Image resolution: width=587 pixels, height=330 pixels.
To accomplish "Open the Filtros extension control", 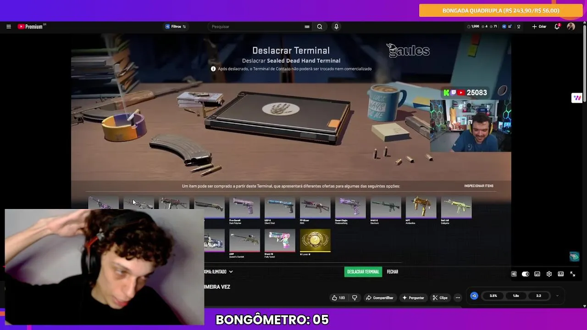I will [x=176, y=27].
